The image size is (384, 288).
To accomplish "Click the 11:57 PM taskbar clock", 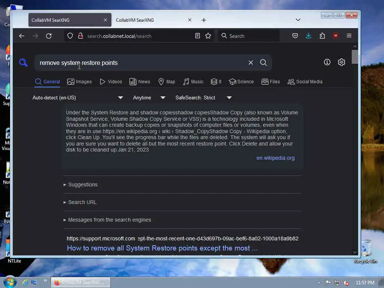I will 365,283.
